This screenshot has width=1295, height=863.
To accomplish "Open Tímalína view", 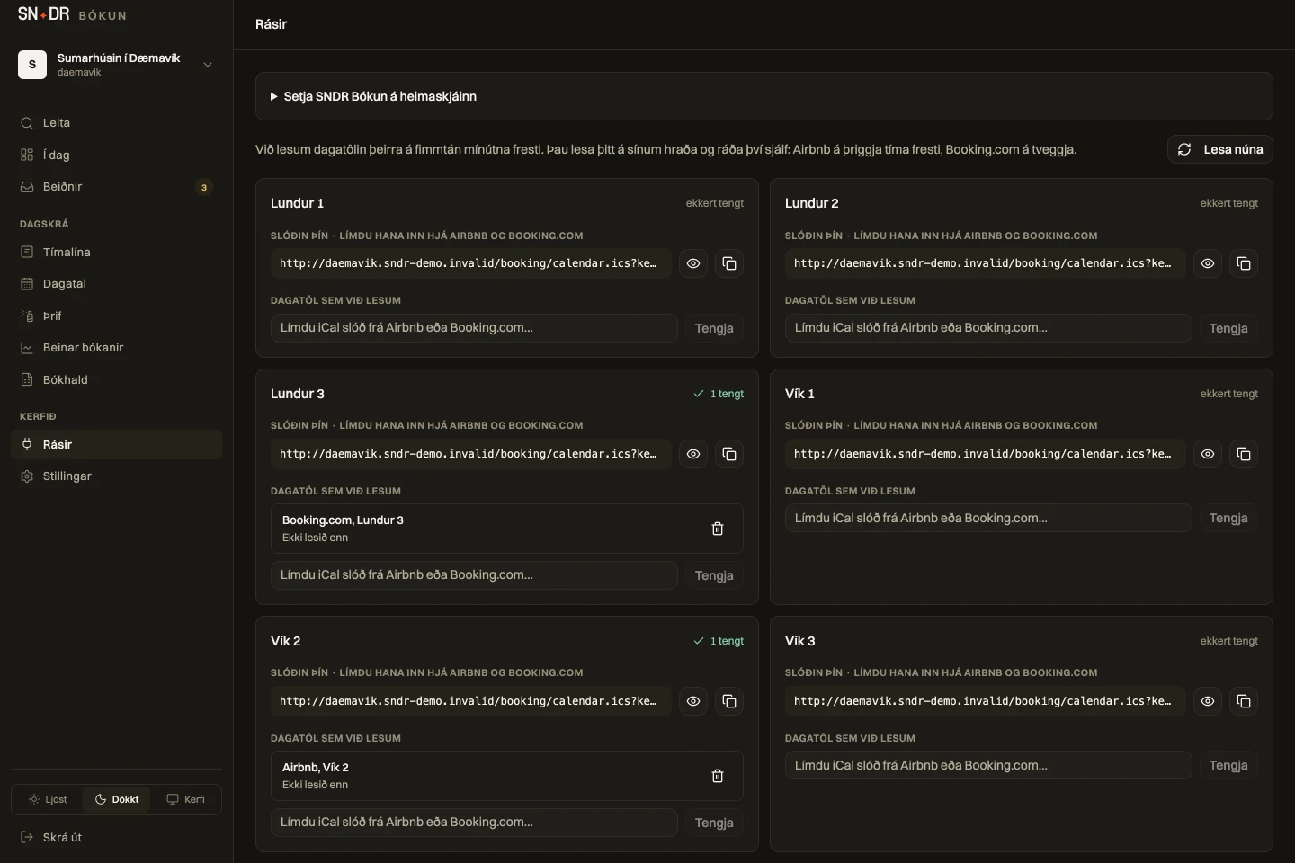I will [x=117, y=253].
